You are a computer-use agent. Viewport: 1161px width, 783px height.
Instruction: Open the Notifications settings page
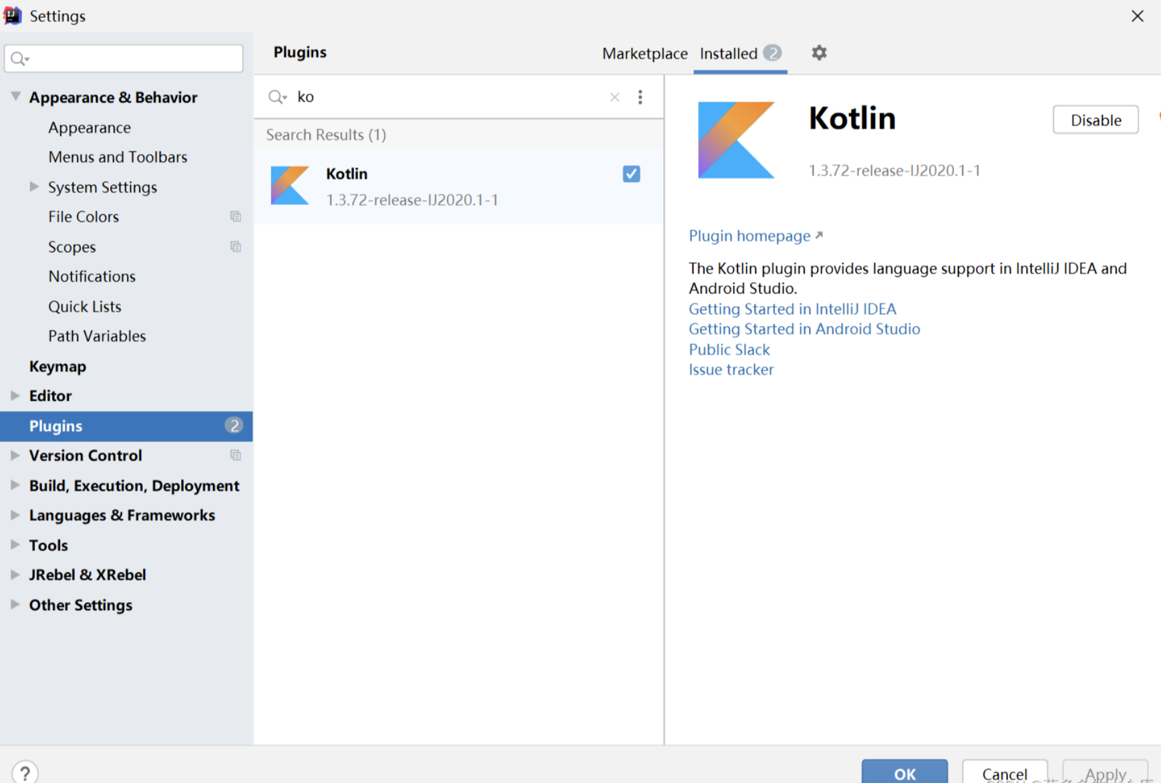pos(92,276)
